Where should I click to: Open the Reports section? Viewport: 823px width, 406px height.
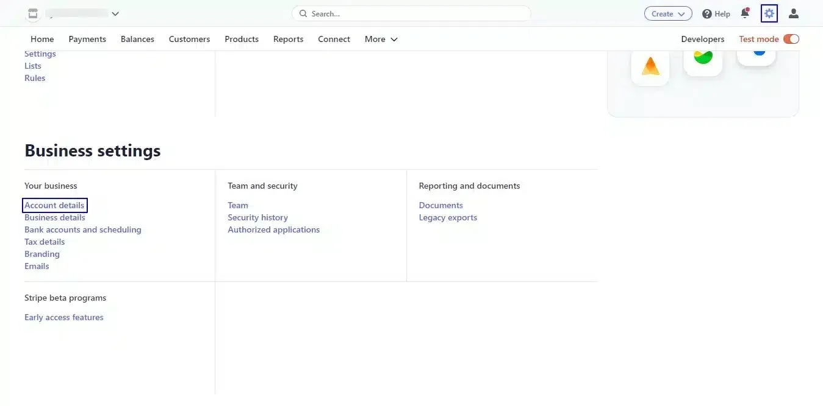coord(288,39)
